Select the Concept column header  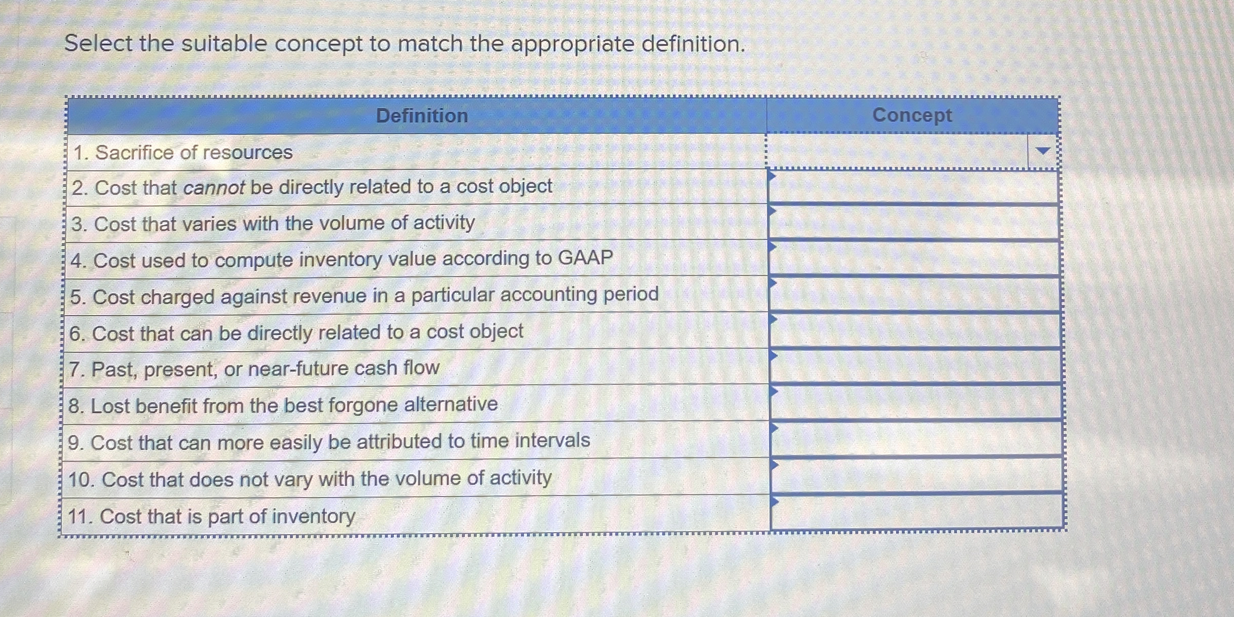(911, 116)
